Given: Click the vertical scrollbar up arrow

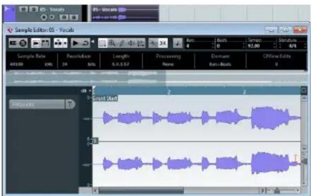Looking at the screenshot, I should point(304,98).
